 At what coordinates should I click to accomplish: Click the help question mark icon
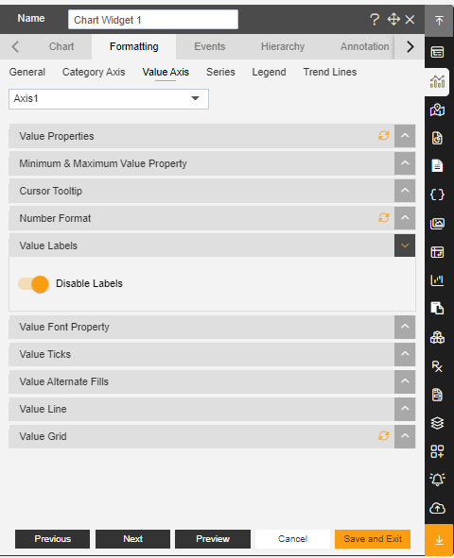pos(375,19)
